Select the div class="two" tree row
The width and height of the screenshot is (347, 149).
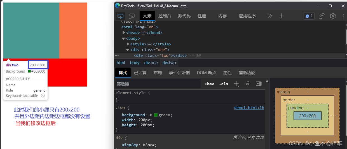coord(229,56)
